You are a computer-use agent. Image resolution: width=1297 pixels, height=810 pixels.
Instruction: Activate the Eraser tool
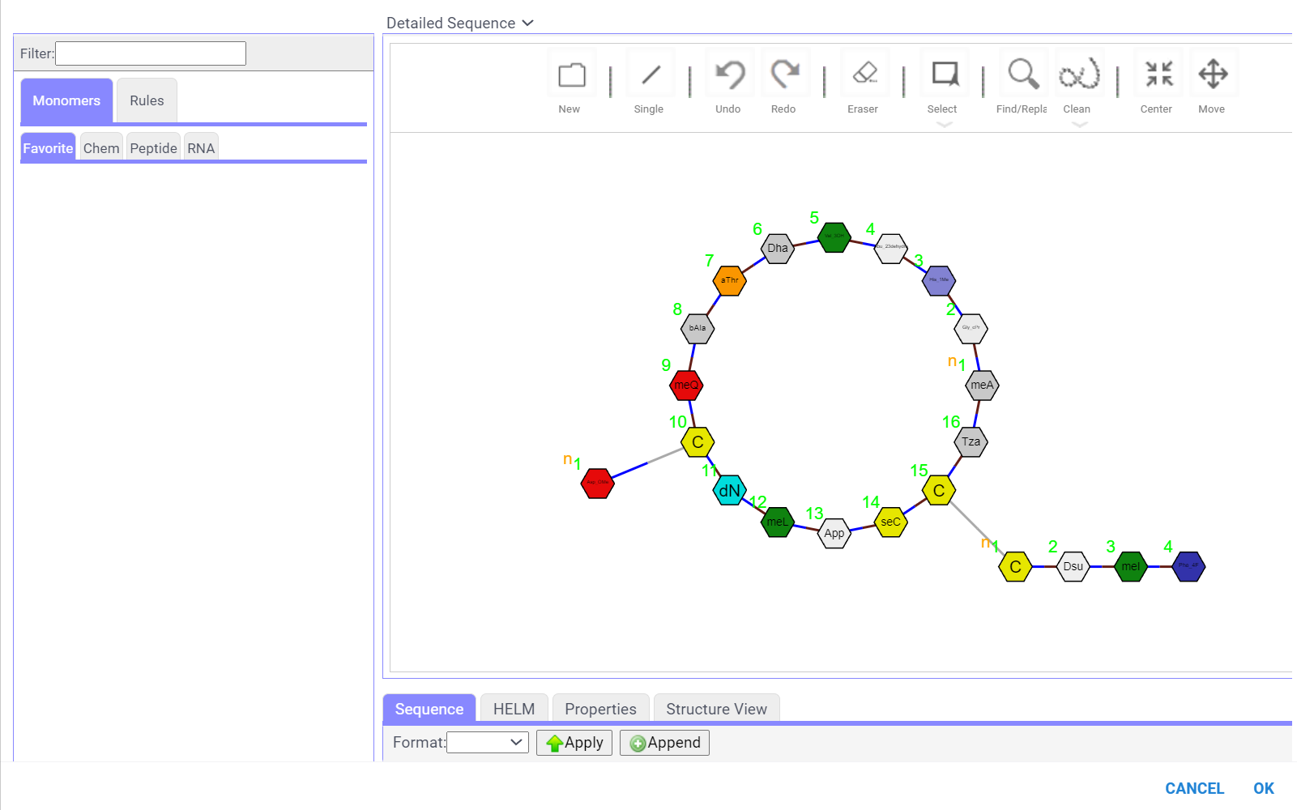click(x=862, y=73)
